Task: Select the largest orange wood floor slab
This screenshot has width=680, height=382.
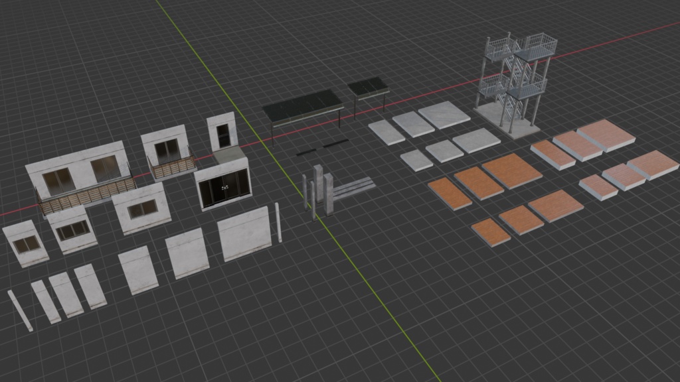Action: point(512,170)
